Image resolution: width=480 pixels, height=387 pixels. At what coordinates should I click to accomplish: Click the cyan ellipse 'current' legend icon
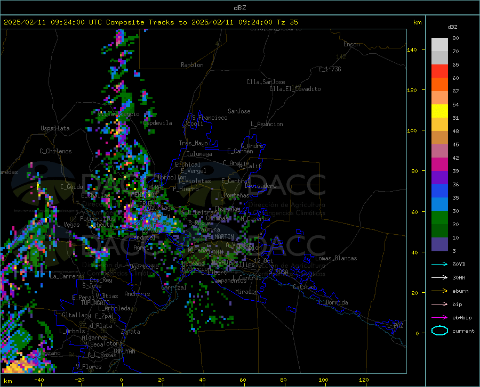point(439,331)
